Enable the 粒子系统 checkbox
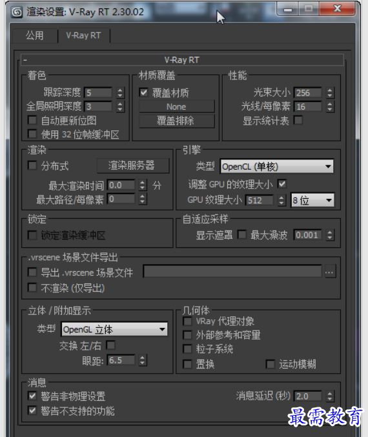Screen dimensions: 368x437 tap(187, 349)
